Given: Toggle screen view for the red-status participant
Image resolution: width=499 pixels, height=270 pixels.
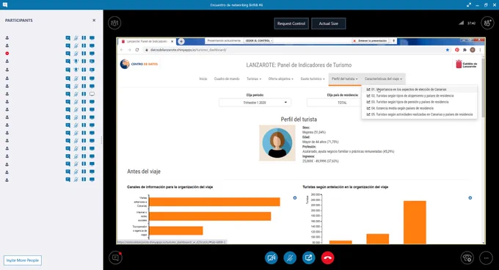Looking at the screenshot, I should point(92,54).
